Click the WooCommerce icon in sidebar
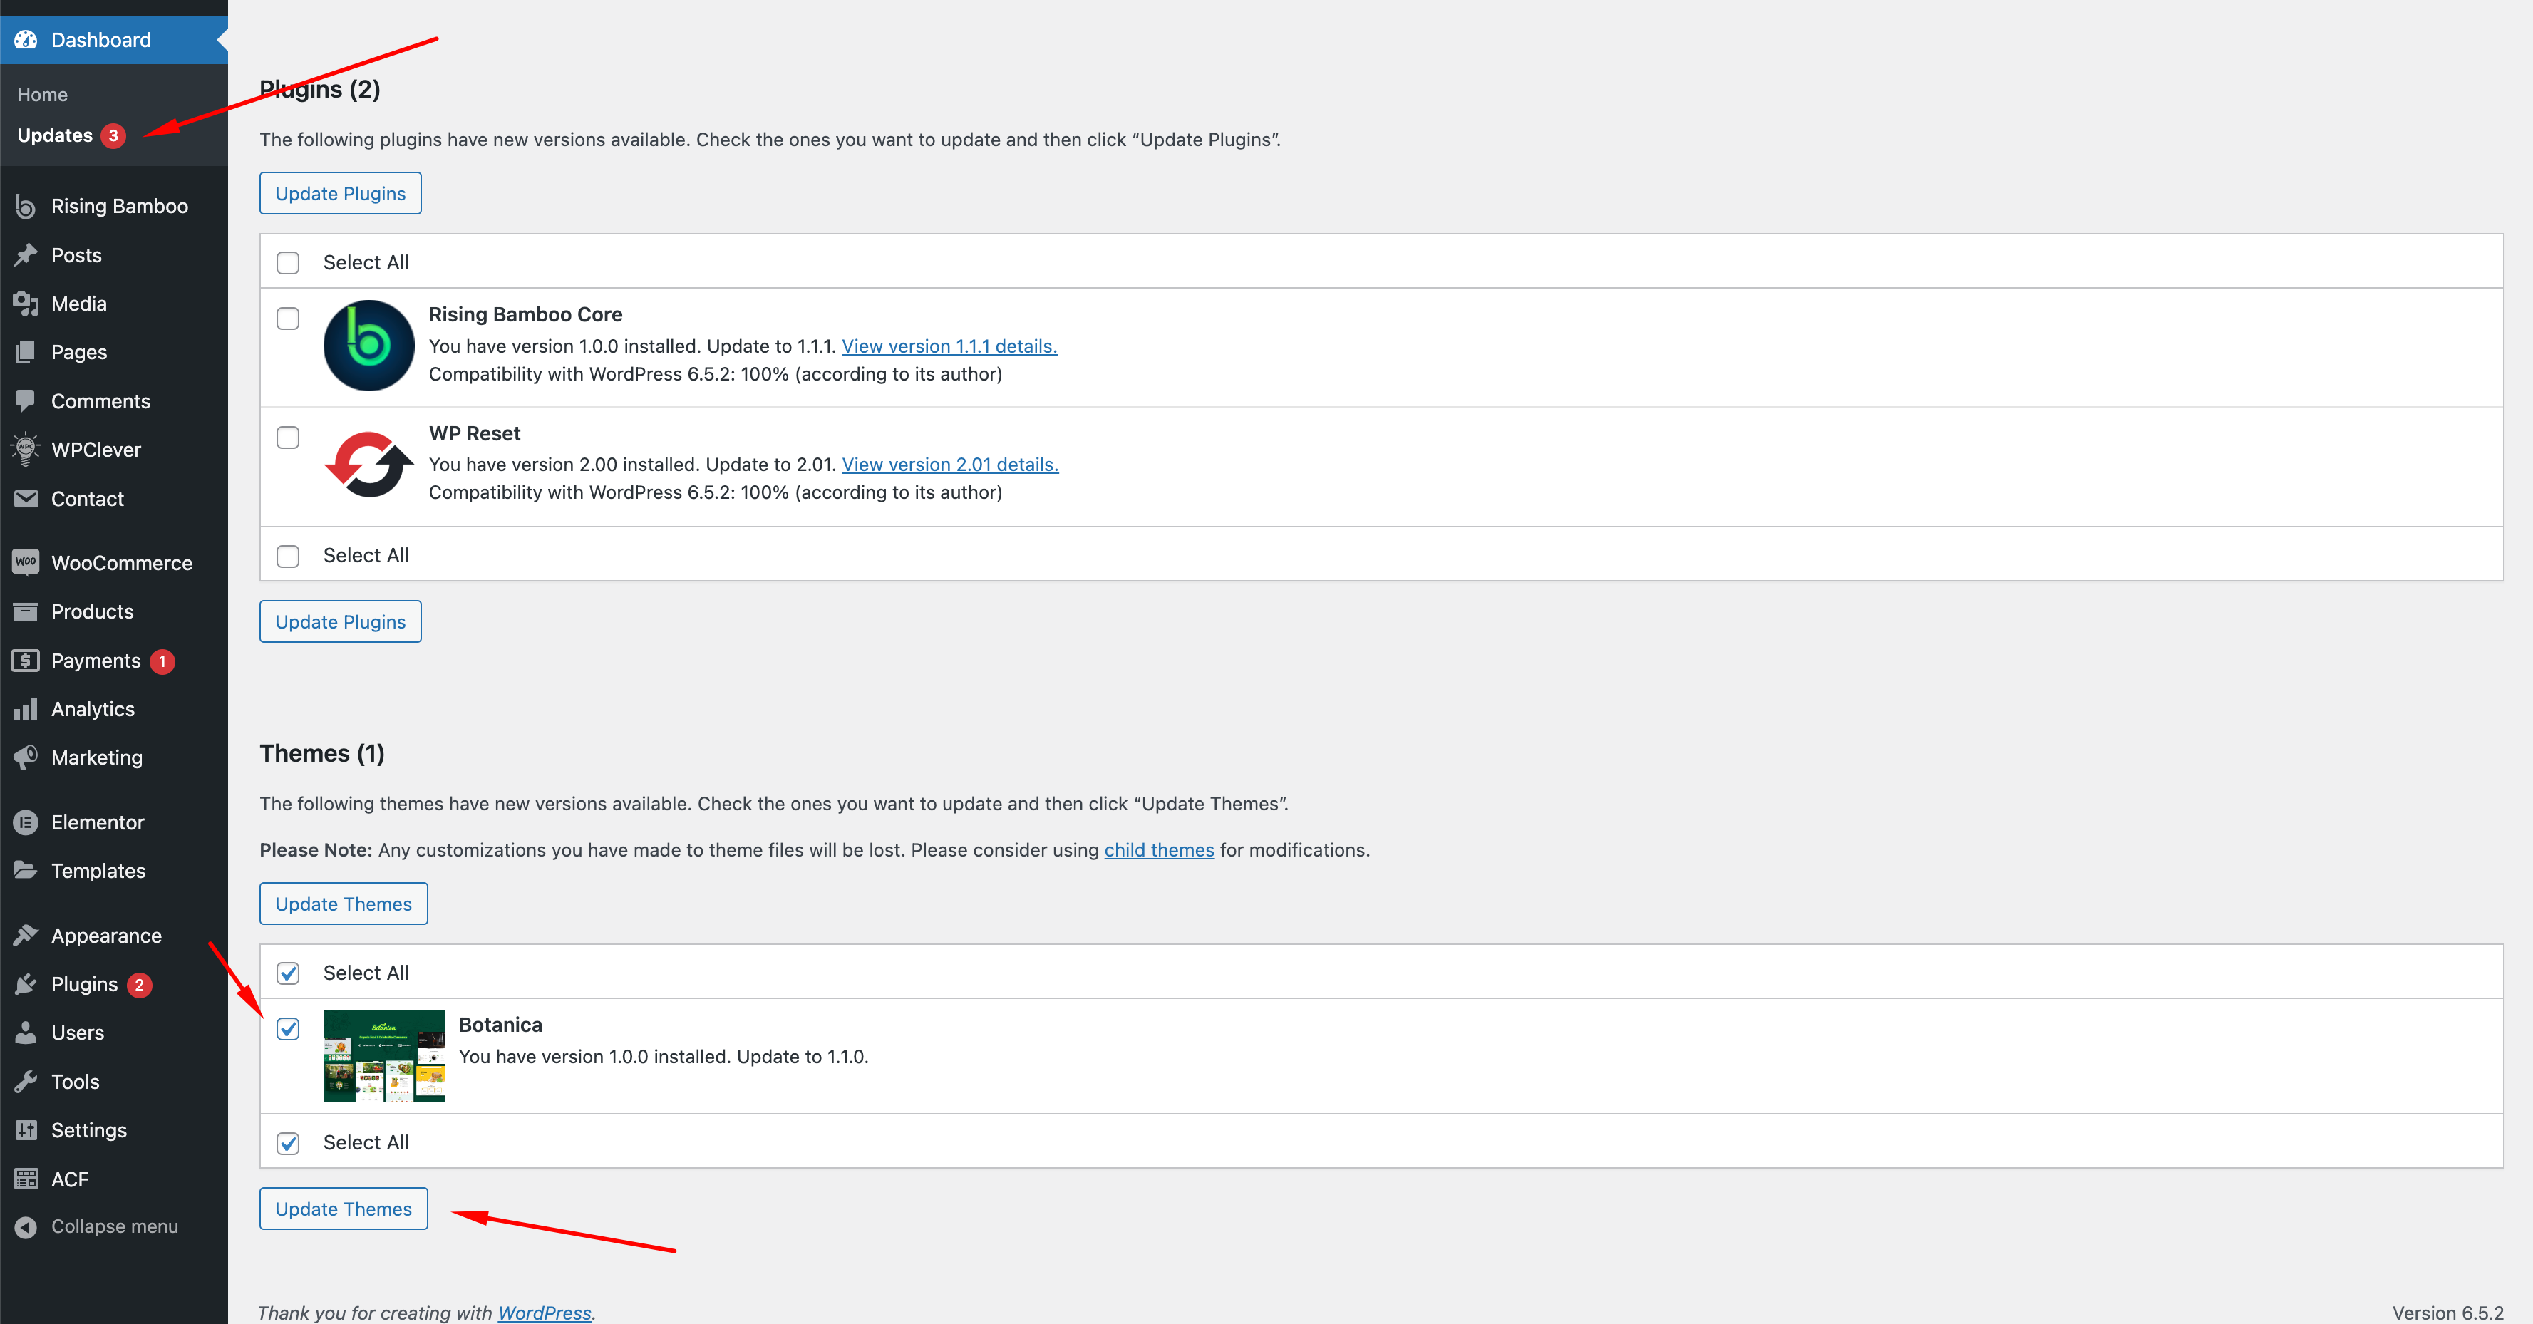The width and height of the screenshot is (2533, 1324). point(26,562)
